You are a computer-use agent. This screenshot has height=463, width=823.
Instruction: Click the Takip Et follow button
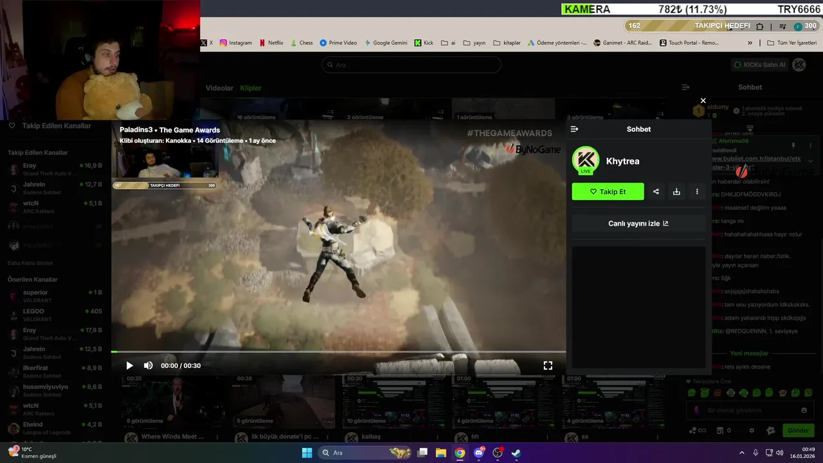(x=608, y=192)
